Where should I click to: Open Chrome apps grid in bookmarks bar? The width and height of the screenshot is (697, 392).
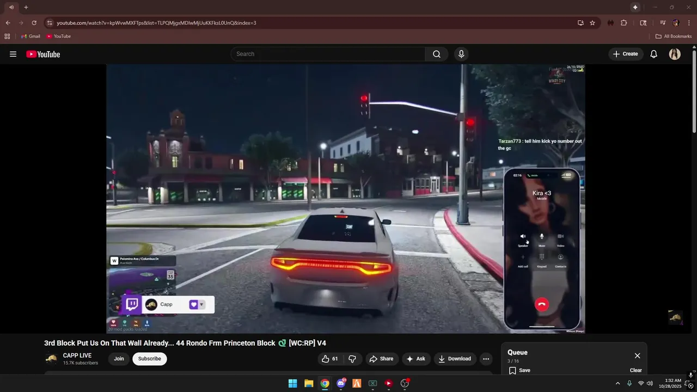7,36
